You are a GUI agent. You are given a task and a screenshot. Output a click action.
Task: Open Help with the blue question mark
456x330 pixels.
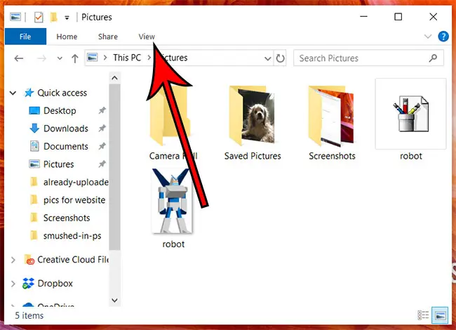tap(443, 37)
